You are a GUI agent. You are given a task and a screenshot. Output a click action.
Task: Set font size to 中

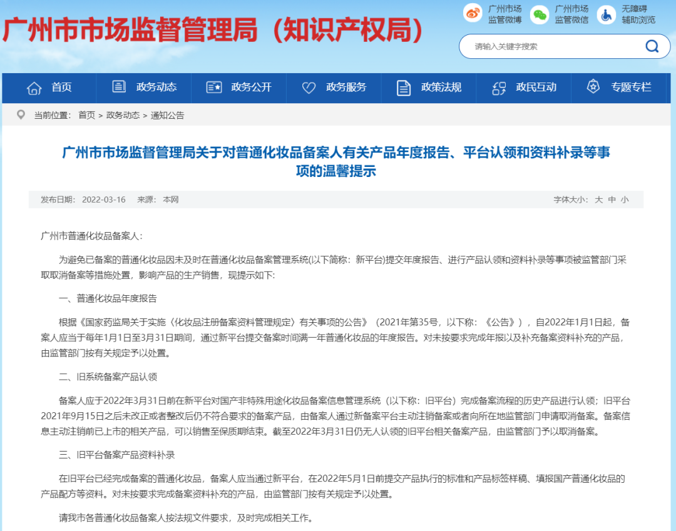tap(612, 200)
